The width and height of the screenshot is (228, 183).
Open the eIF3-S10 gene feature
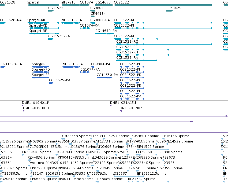(70, 5)
